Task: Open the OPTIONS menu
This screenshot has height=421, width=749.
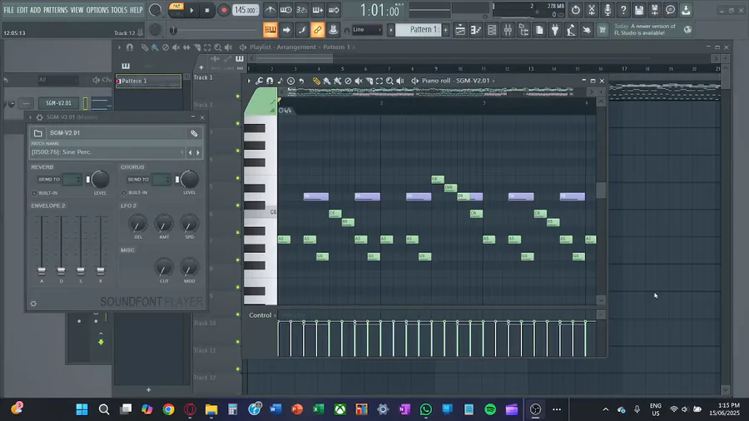Action: tap(97, 10)
